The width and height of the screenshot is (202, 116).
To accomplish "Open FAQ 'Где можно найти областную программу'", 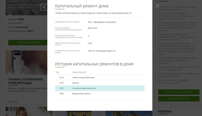I will [x=178, y=8].
